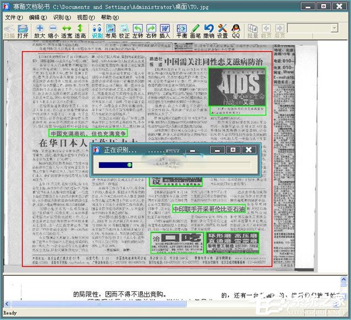Screen dimensions: 351x320
Task: Click the Ready status bar text
Action: point(10,313)
